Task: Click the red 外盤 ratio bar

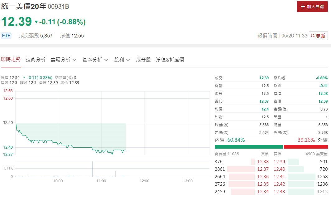Action: tap(306, 147)
